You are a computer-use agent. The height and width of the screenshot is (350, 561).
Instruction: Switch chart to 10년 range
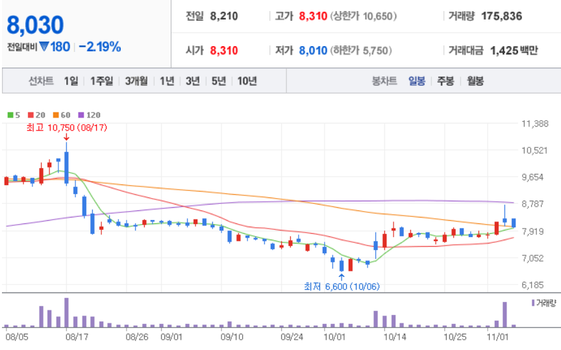pos(247,81)
